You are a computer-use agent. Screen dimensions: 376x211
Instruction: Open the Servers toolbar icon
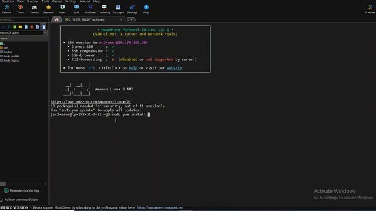(x=6, y=8)
